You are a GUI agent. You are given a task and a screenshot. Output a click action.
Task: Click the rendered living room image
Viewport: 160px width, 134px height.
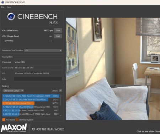113,69
